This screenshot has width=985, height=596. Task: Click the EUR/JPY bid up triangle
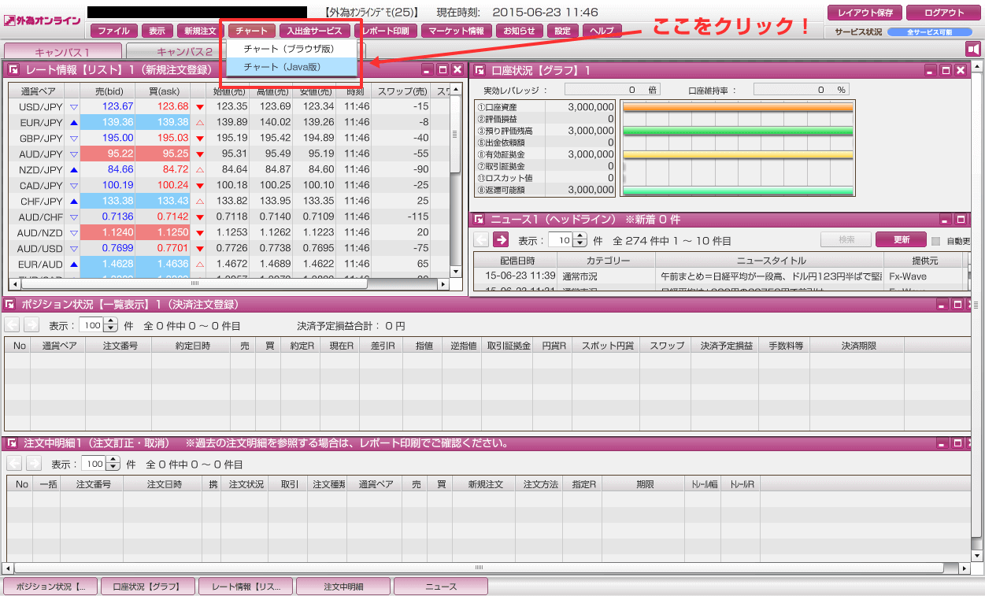pos(74,122)
